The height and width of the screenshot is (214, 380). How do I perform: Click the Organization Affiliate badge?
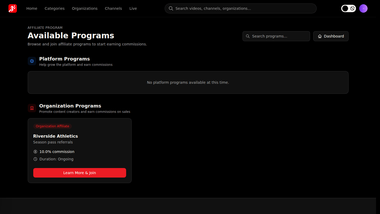pyautogui.click(x=53, y=126)
